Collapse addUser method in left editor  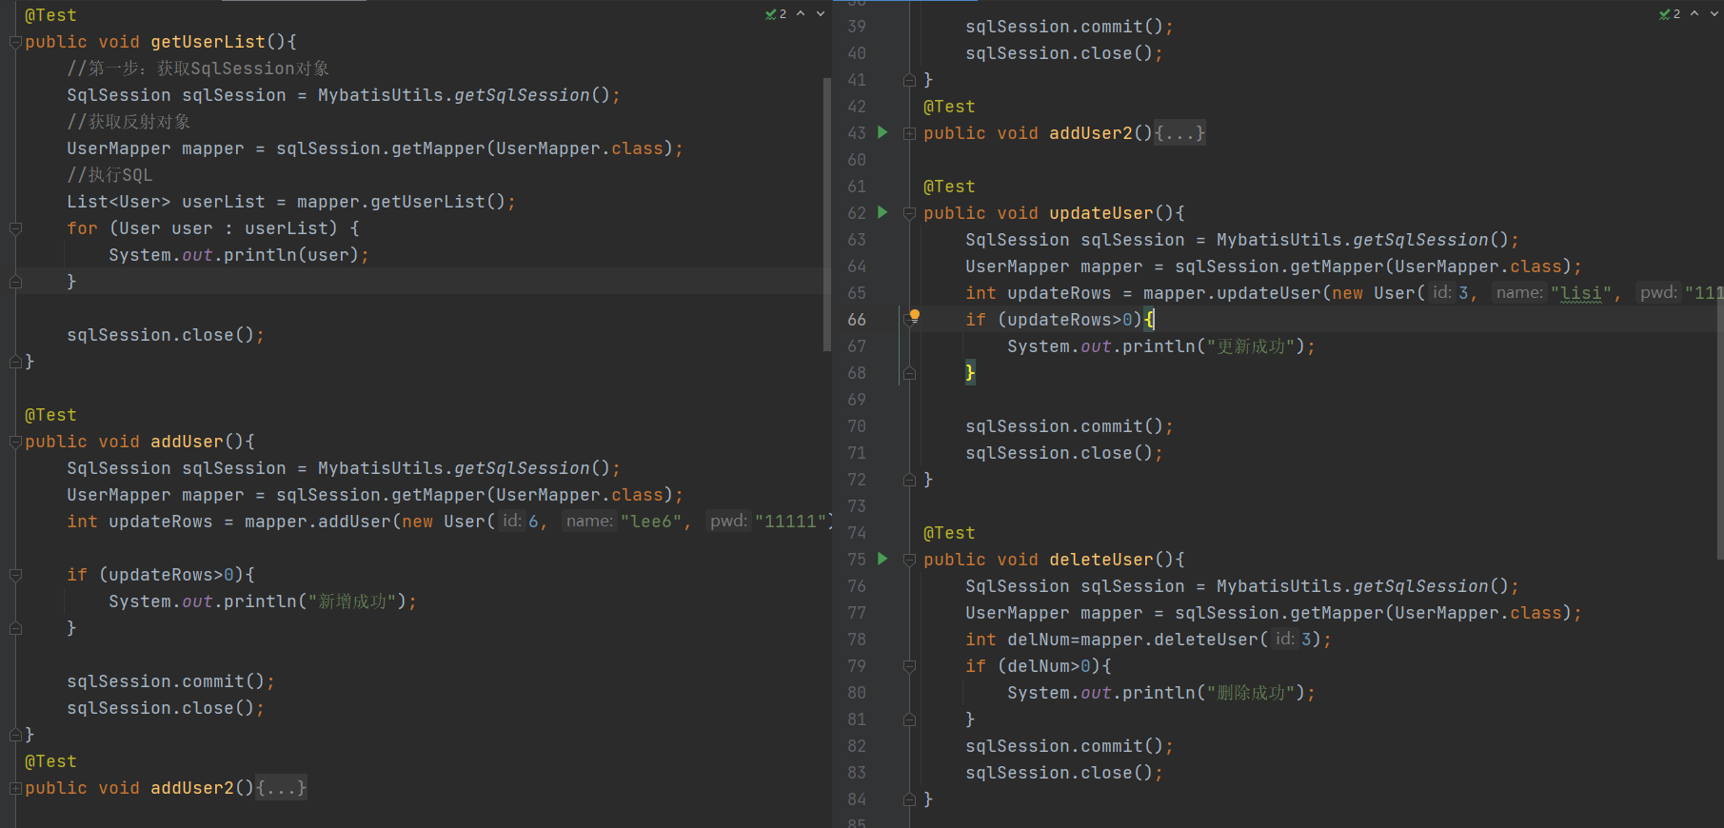(x=15, y=442)
